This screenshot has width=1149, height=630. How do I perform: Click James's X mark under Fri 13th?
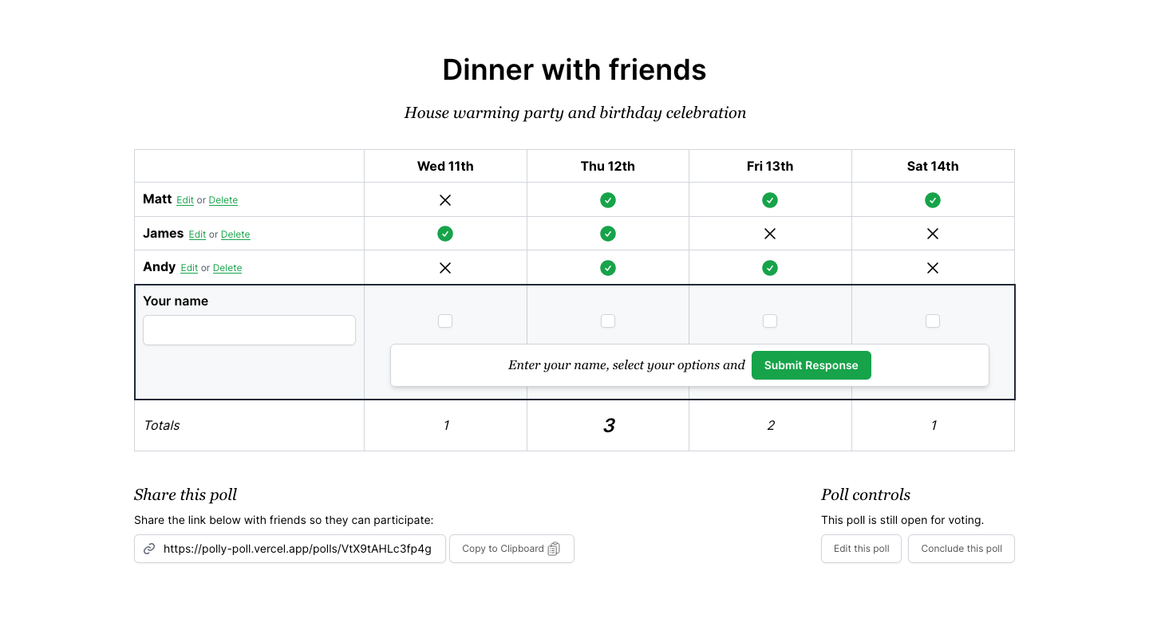tap(770, 234)
